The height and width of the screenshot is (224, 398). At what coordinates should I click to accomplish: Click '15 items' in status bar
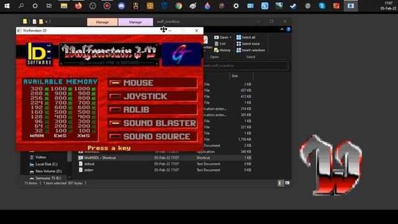tap(30, 183)
